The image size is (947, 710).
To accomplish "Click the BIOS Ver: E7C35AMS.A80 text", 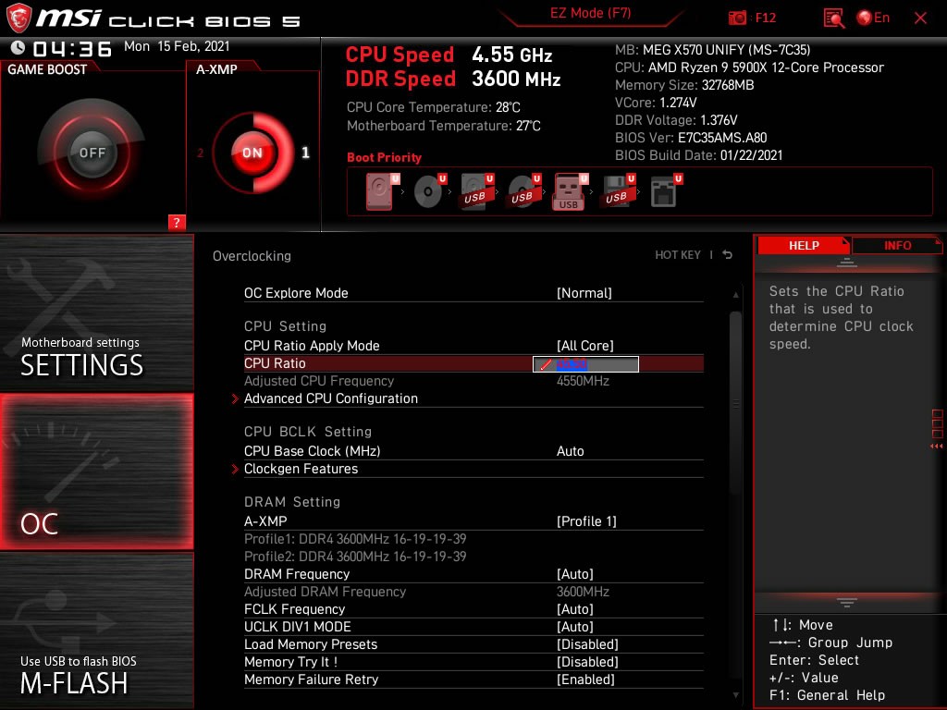I will click(691, 138).
